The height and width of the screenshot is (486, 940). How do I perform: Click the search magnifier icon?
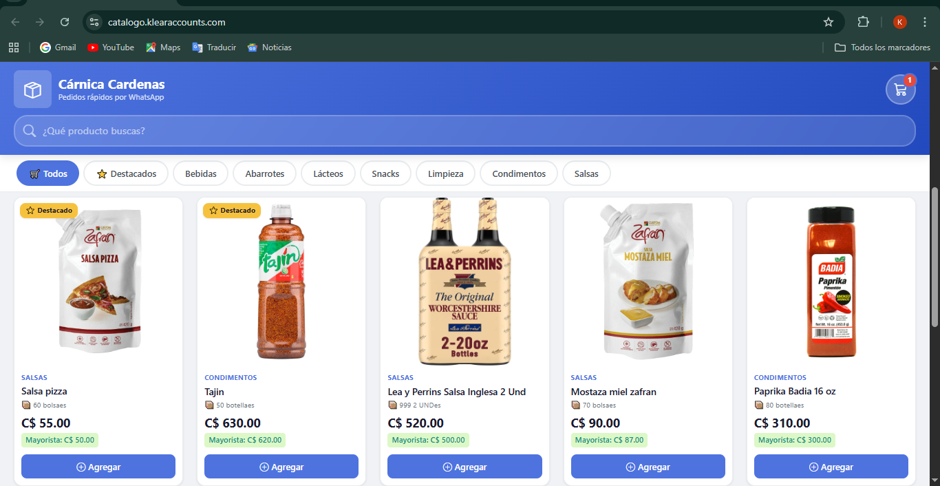pos(30,131)
